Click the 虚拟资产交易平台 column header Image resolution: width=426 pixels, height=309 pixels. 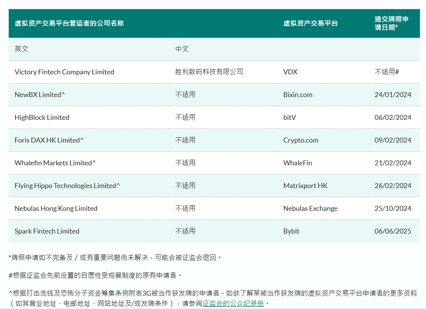(311, 24)
